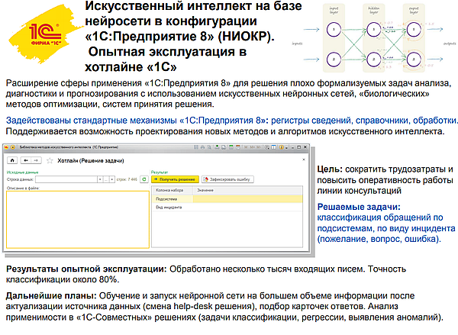Click the yellow info/help icon
Image resolution: width=458 pixels, height=335 pixels.
tap(281, 147)
